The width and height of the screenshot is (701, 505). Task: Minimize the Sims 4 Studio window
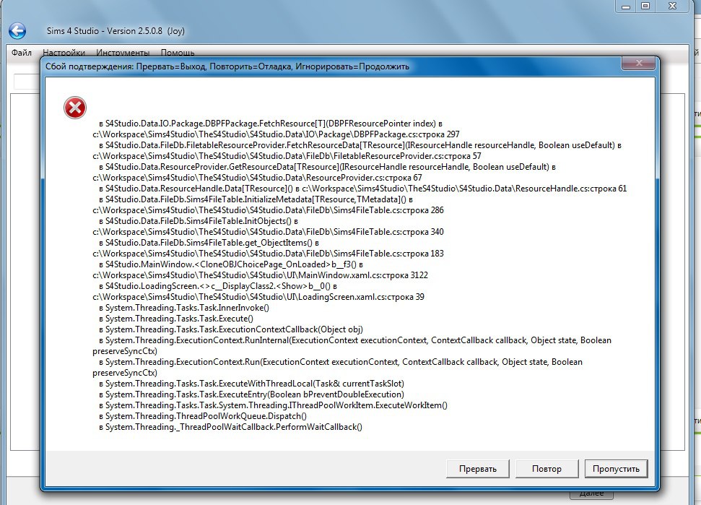tap(626, 7)
